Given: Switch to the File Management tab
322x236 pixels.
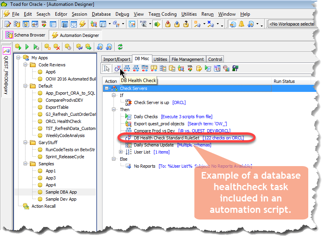Looking at the screenshot, I should click(187, 59).
